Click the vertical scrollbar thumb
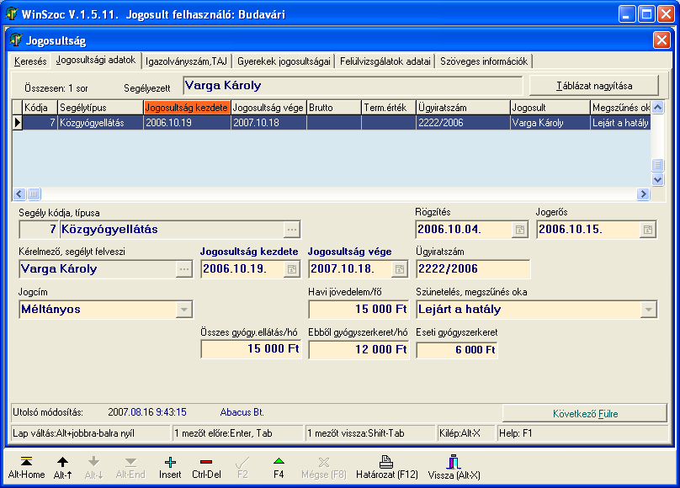 (x=657, y=165)
